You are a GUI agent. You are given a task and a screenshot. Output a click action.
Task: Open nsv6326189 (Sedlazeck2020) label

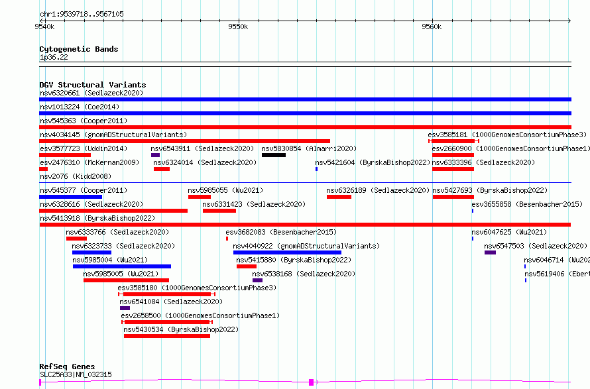[x=378, y=190]
